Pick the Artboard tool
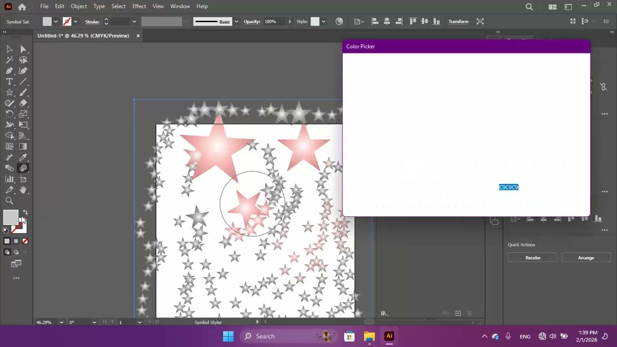 (x=23, y=179)
